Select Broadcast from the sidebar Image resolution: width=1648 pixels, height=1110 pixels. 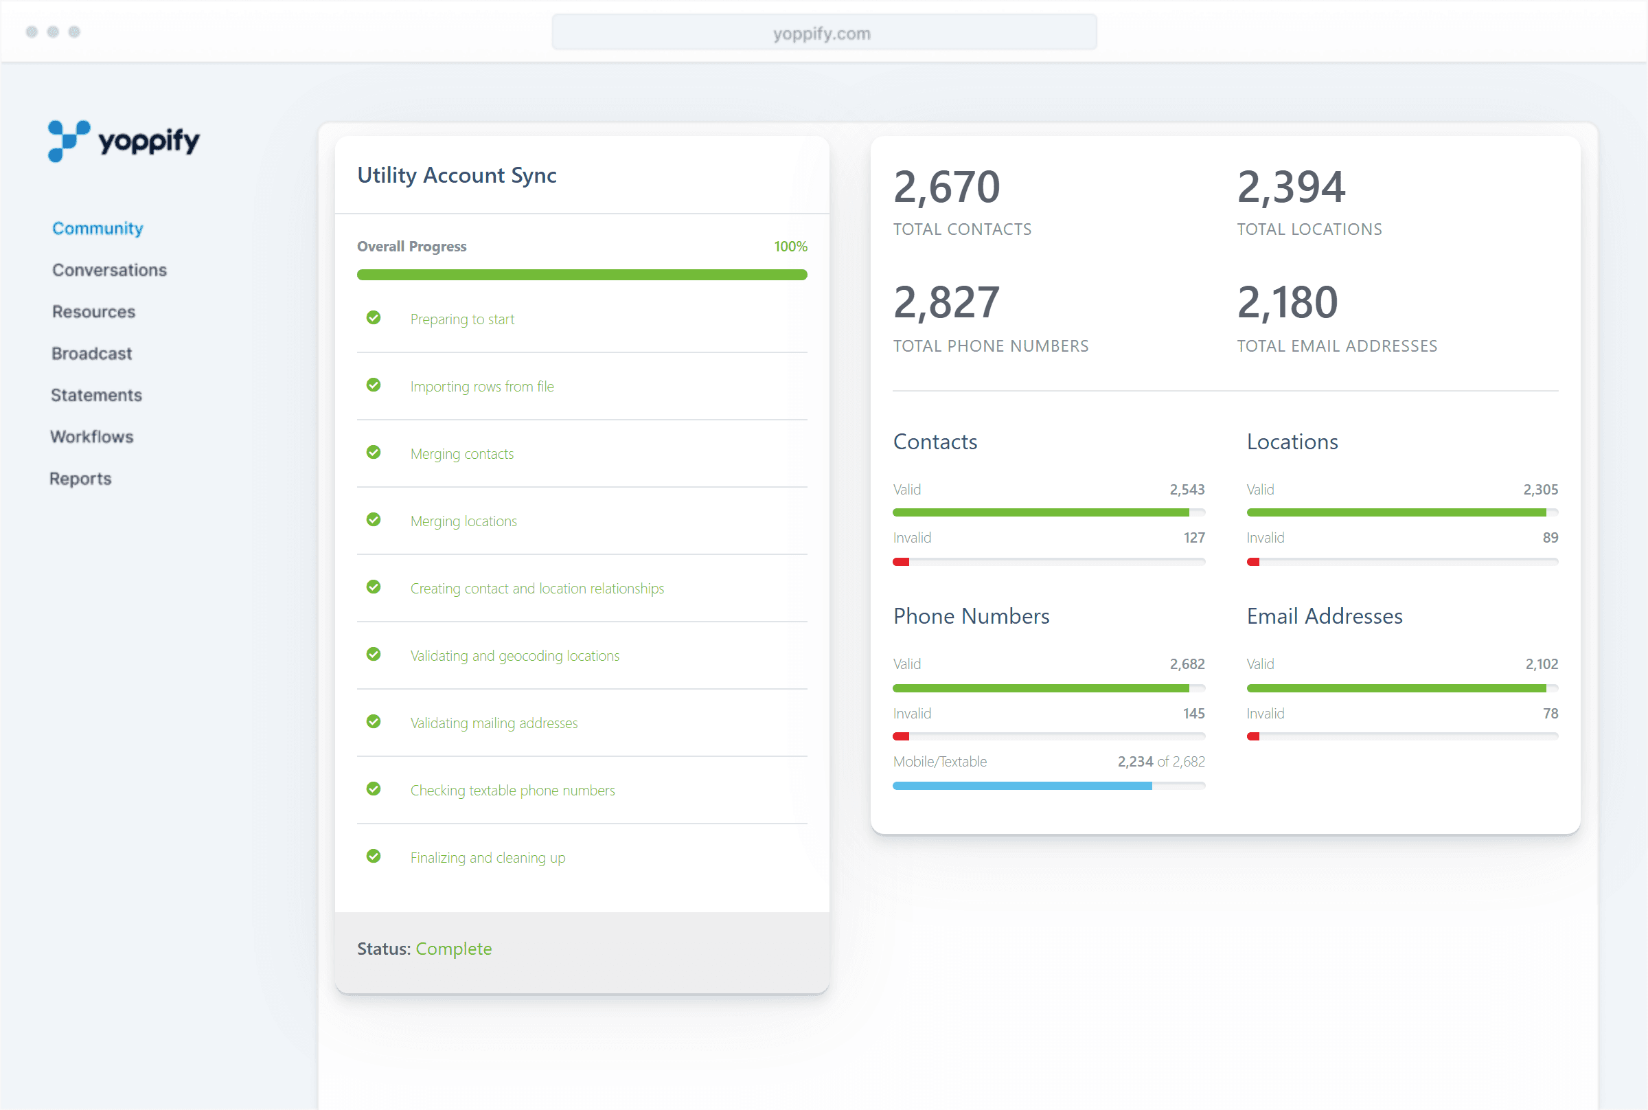tap(92, 354)
